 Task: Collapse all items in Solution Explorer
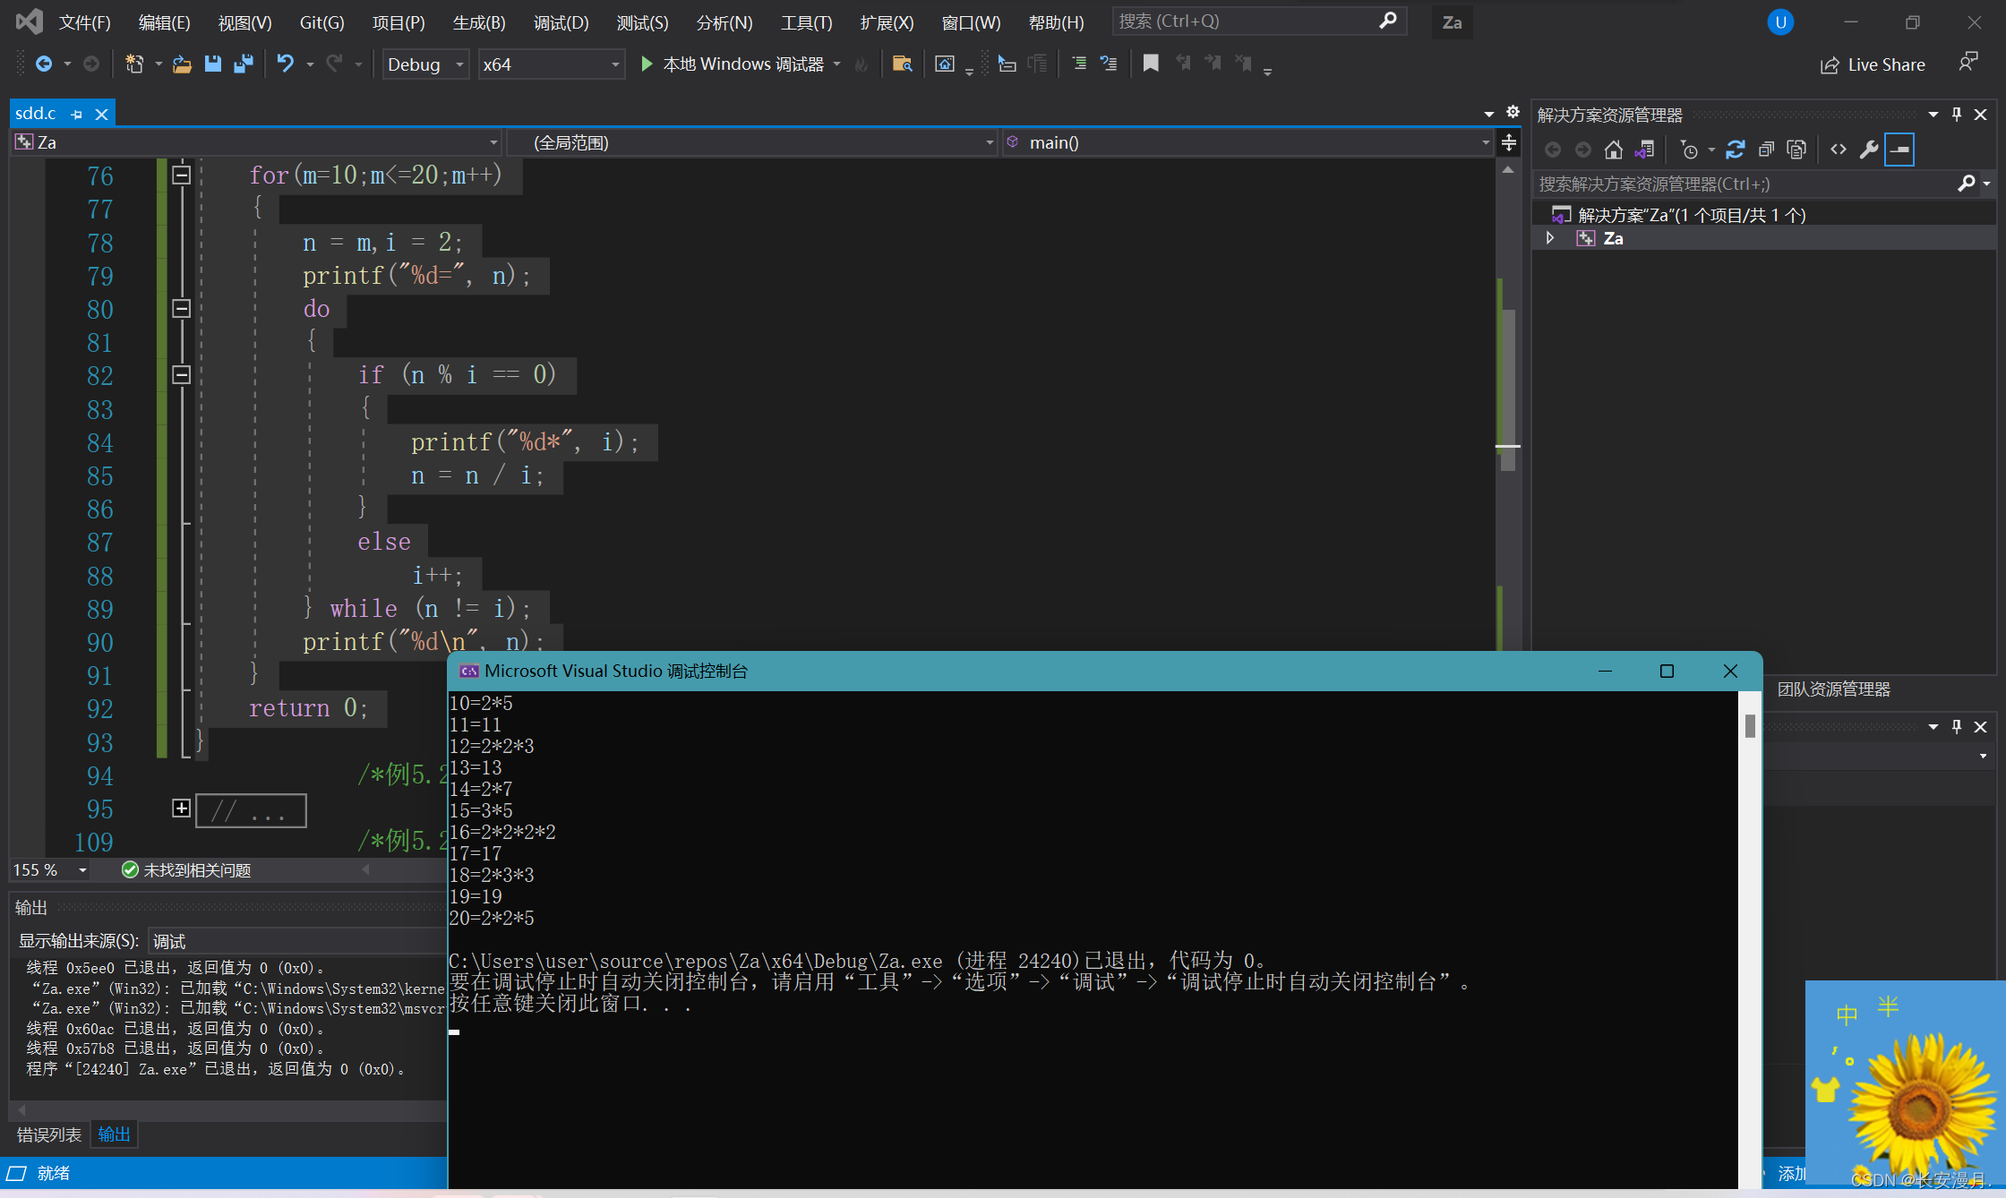(x=1766, y=150)
